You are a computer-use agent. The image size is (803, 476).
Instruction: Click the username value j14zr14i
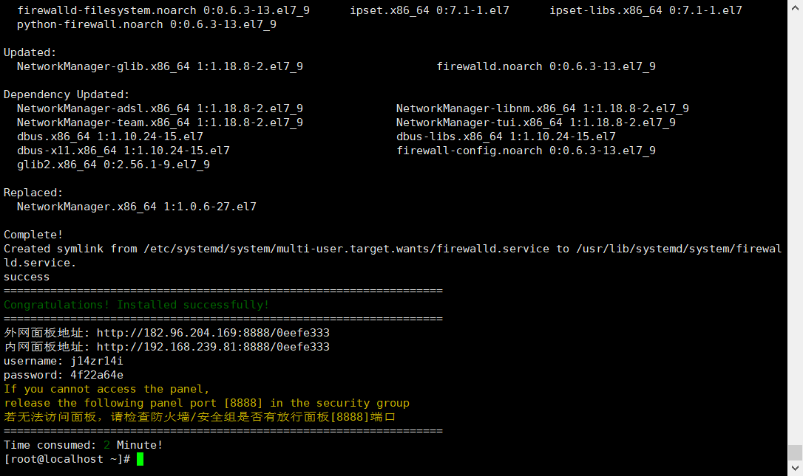97,361
